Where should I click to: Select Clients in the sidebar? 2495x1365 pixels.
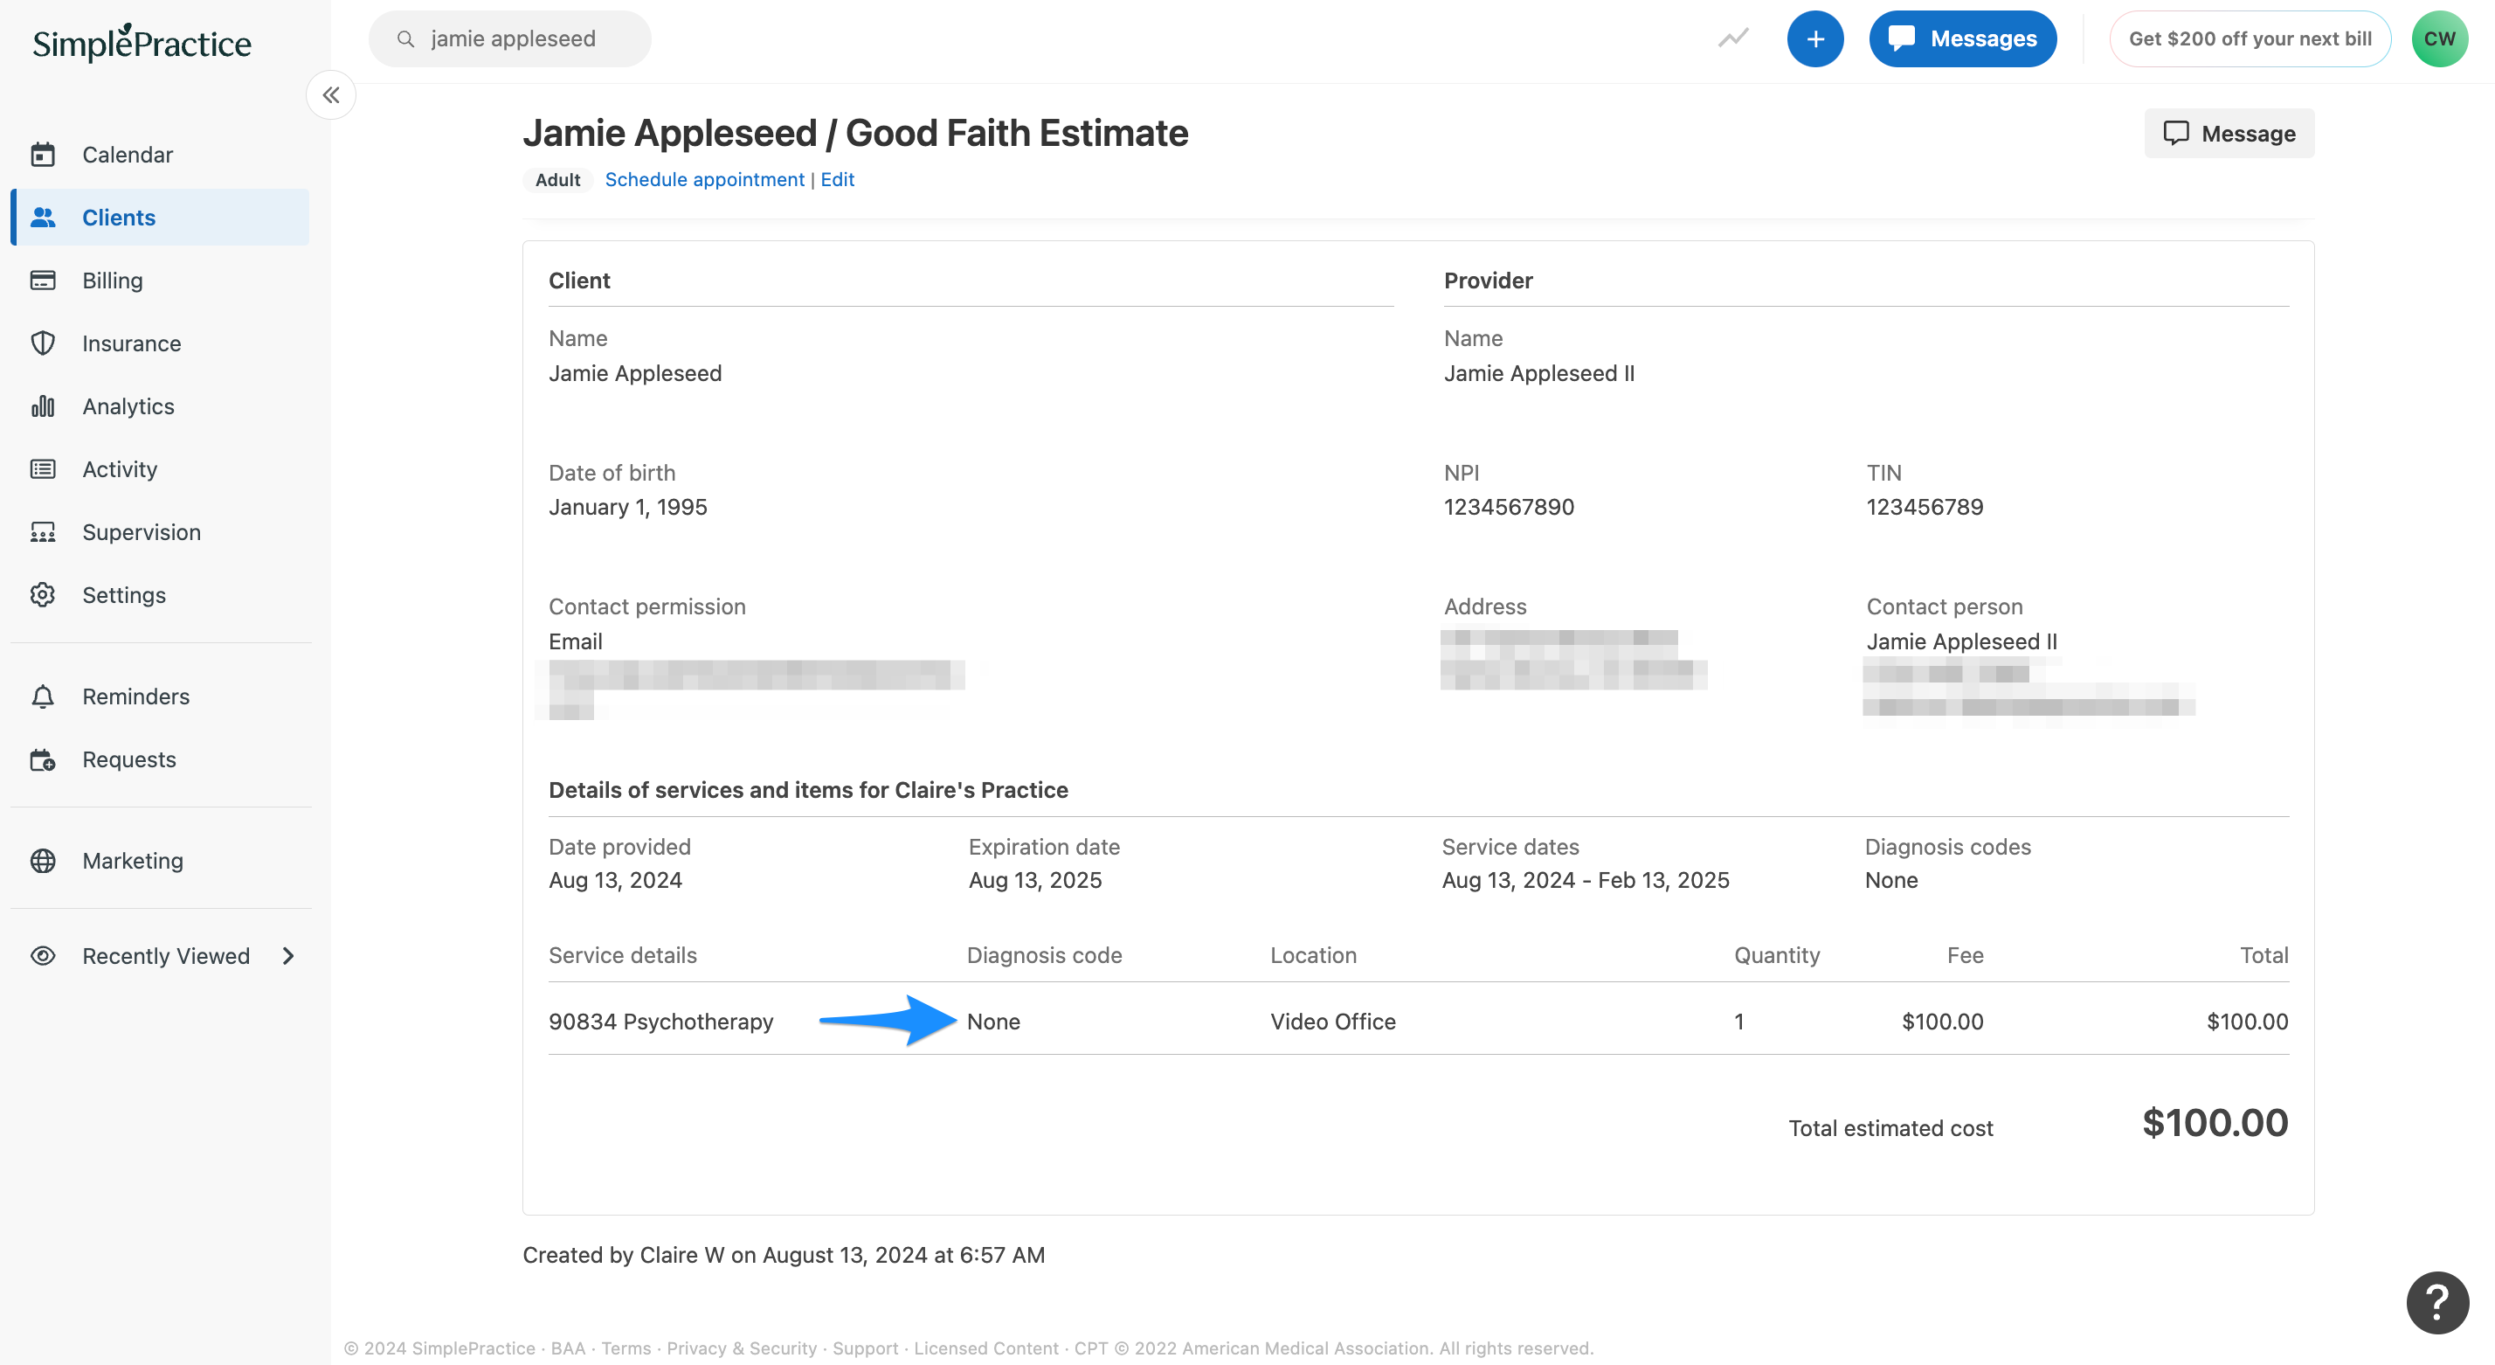[x=160, y=217]
